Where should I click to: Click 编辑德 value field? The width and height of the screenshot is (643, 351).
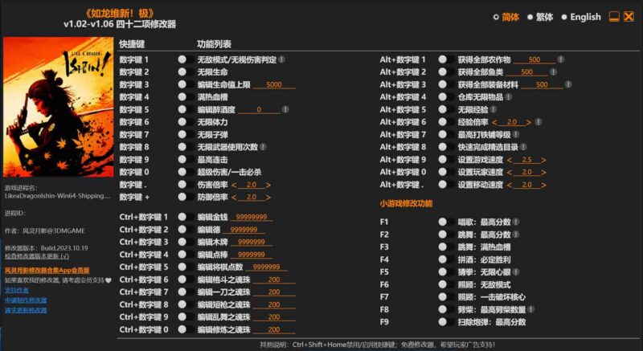click(x=244, y=230)
